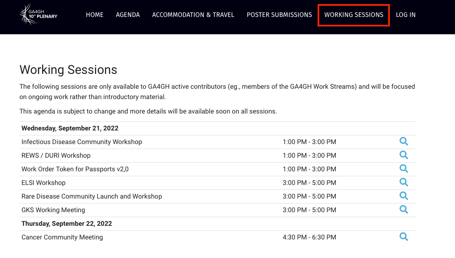Viewport: 455px width, 258px height.
Task: Select the Working Sessions nav item
Action: [354, 15]
